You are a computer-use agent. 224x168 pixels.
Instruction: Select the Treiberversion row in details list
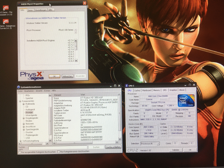pos(85,113)
